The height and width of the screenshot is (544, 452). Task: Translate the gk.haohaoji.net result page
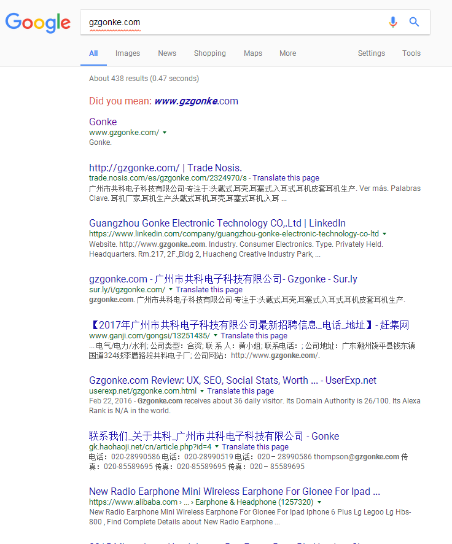[x=255, y=447]
